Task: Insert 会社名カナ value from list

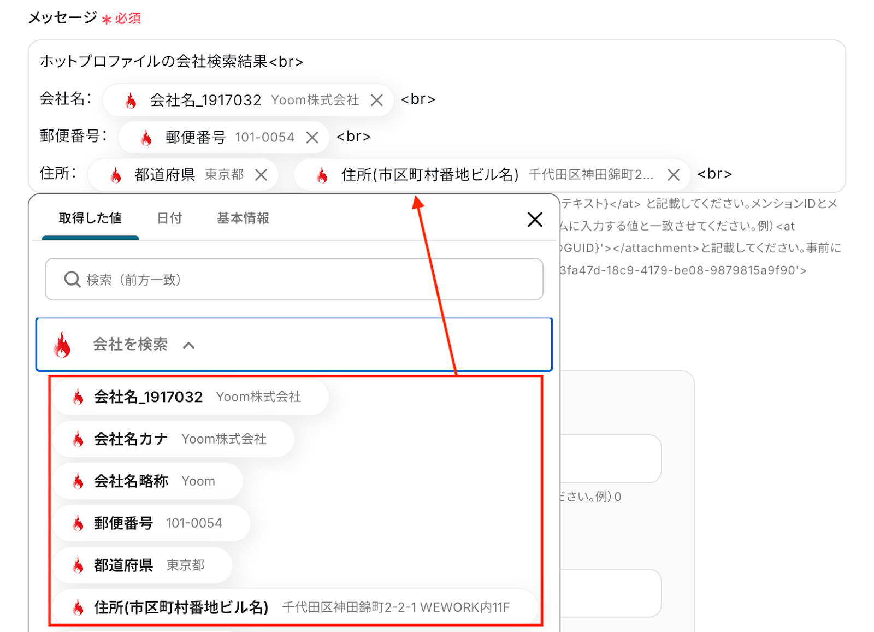Action: 174,439
